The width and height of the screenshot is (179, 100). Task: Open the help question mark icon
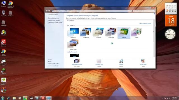pyautogui.click(x=154, y=14)
